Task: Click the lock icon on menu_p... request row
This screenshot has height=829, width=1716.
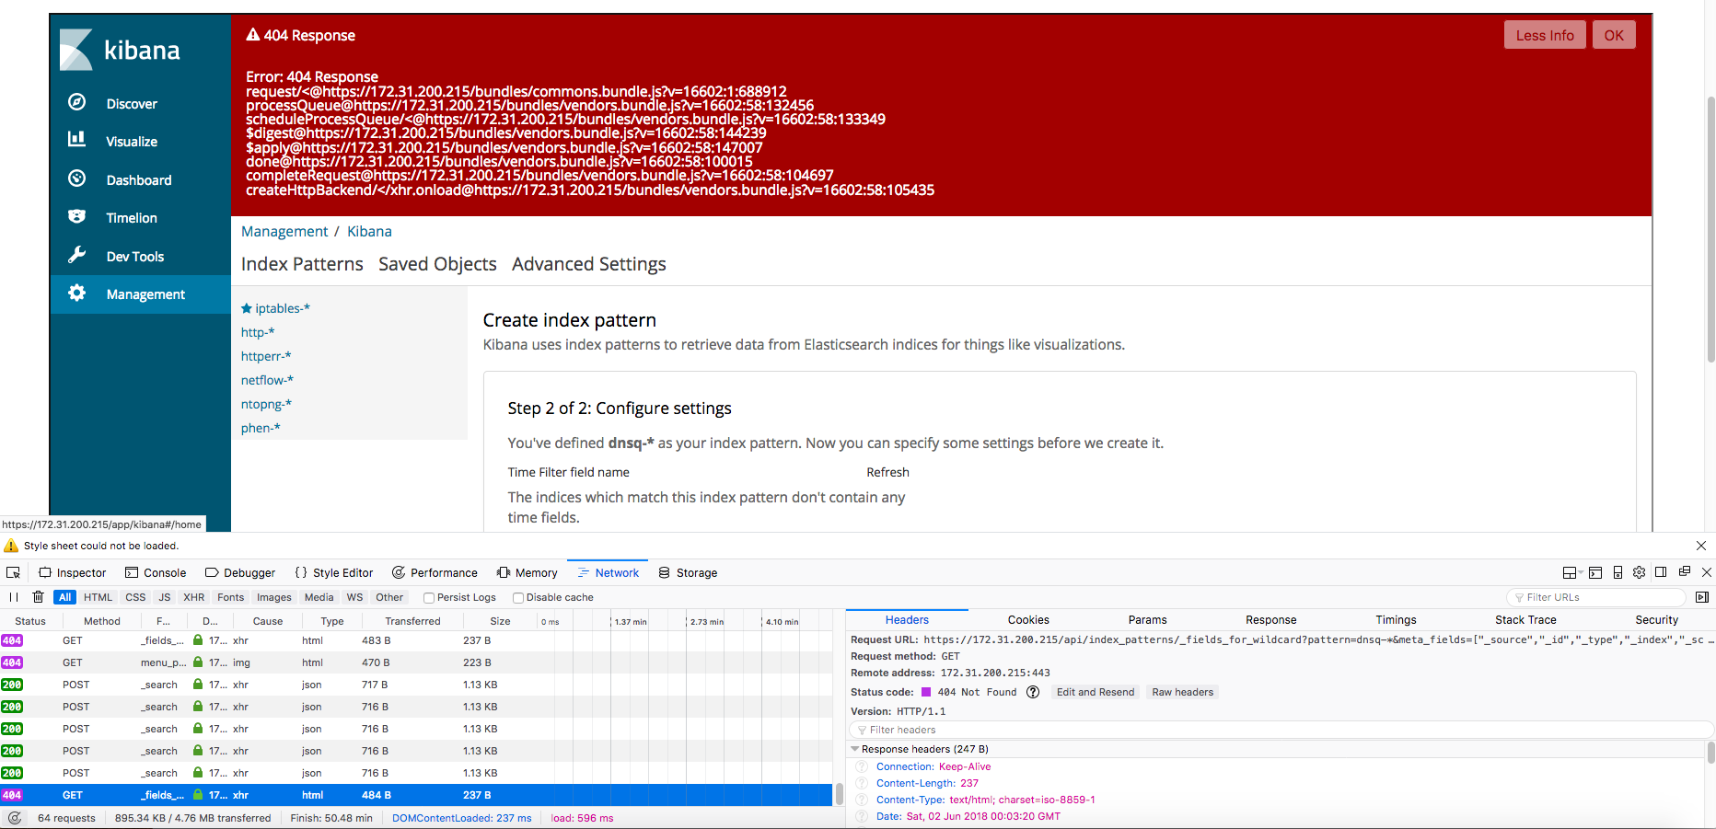Action: coord(198,662)
